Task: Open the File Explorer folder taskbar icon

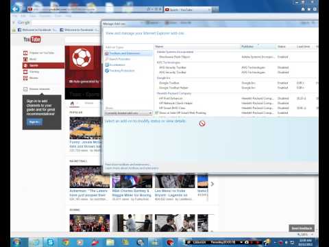Action: [x=110, y=242]
